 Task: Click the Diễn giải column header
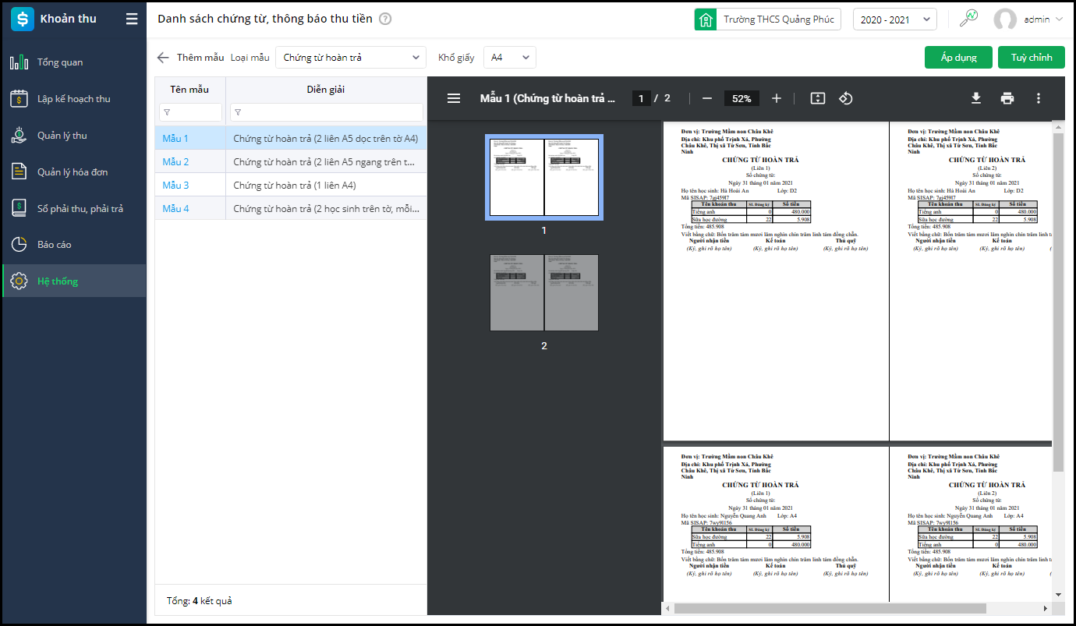coord(326,90)
